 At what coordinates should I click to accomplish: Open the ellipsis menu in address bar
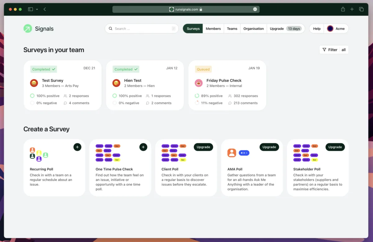255,9
